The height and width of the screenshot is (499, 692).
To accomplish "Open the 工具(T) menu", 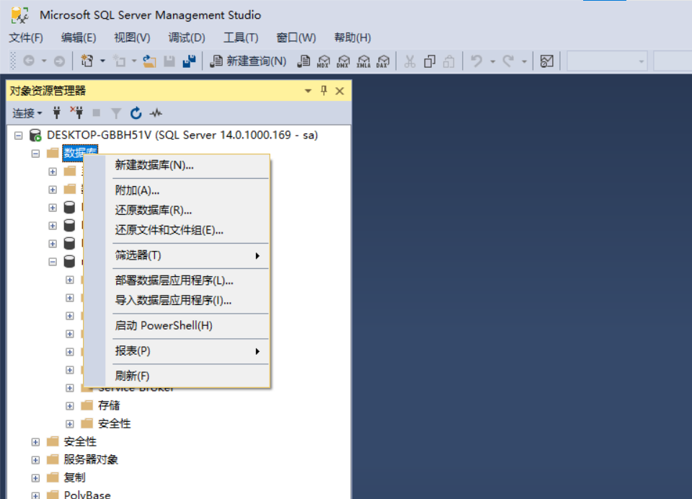I will tap(240, 37).
